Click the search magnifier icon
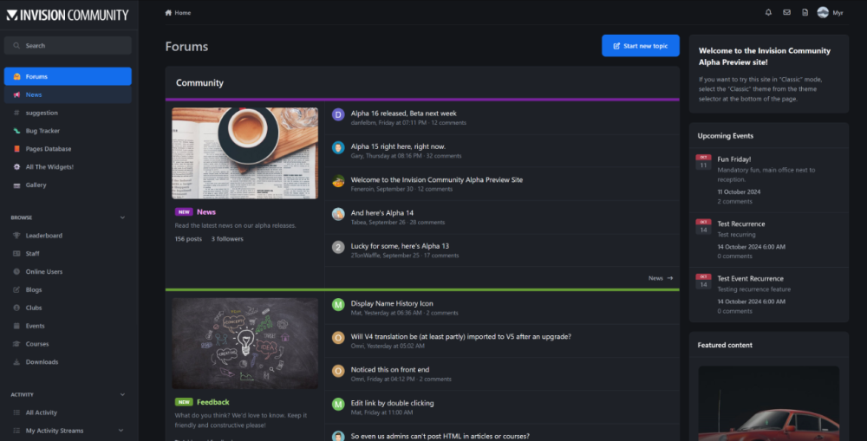Screen dimensions: 867x441 tap(16, 45)
